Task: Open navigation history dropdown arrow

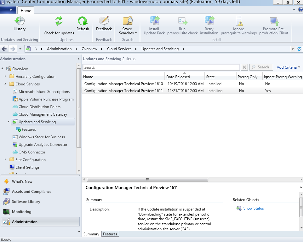Action: point(20,49)
